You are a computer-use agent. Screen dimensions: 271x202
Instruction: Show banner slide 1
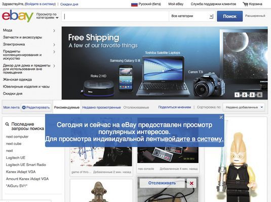[x=237, y=95]
